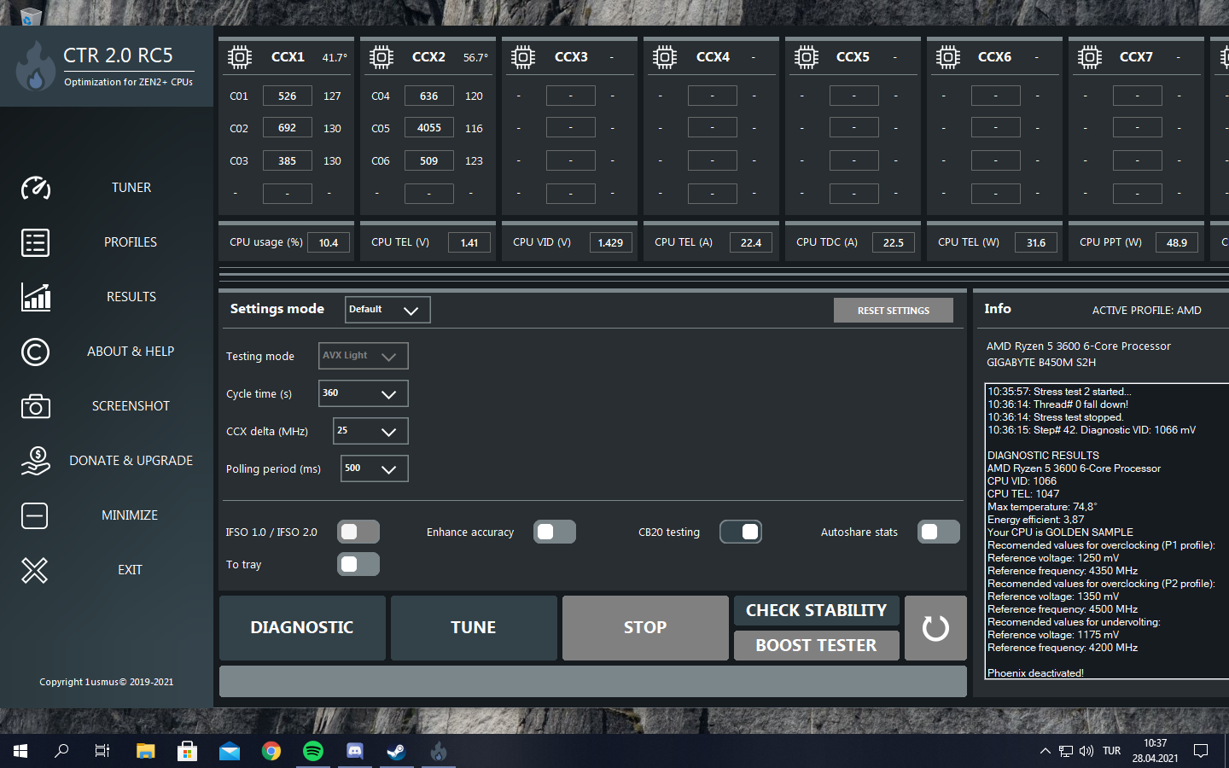1229x768 pixels.
Task: Click "Max temperature: 74,8°" log line
Action: pyautogui.click(x=1042, y=507)
